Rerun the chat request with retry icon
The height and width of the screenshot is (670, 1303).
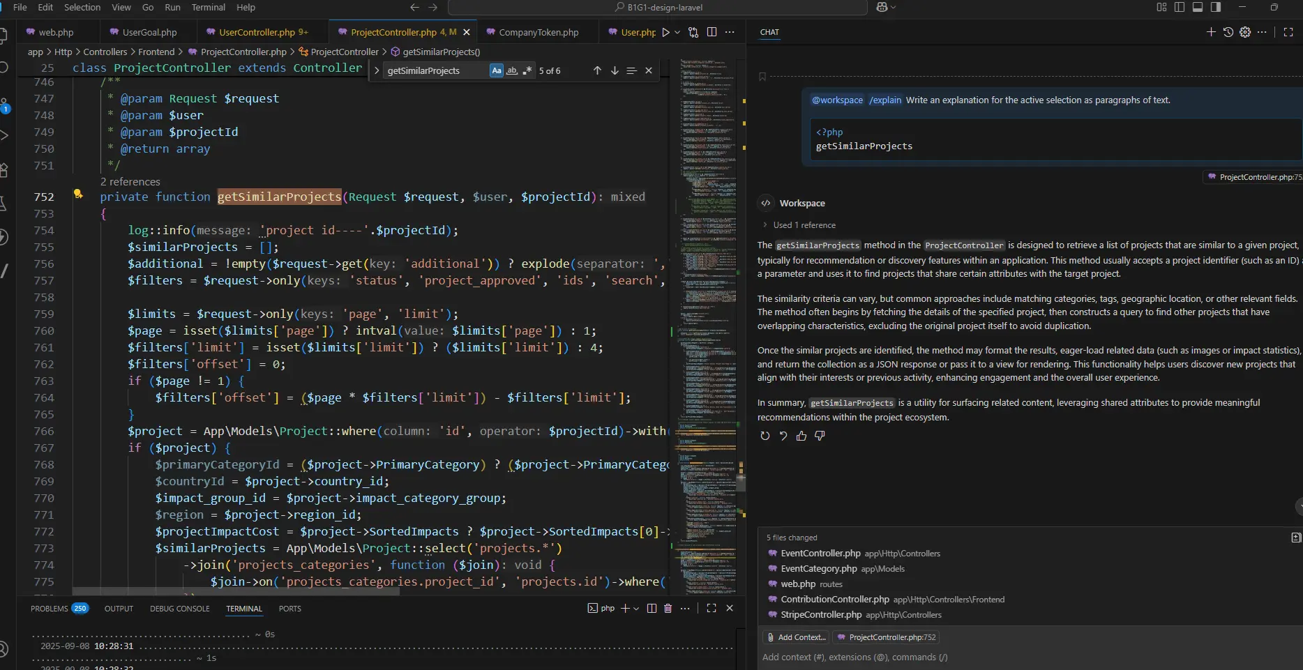[x=765, y=436]
